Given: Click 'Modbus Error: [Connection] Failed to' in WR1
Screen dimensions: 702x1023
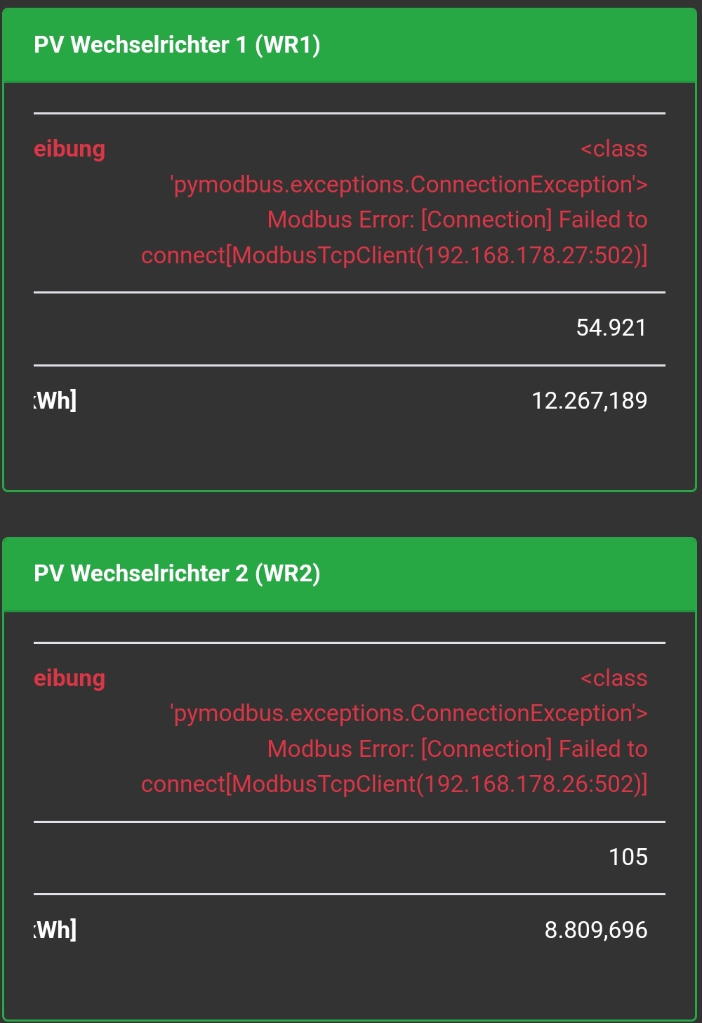Looking at the screenshot, I should click(x=457, y=220).
